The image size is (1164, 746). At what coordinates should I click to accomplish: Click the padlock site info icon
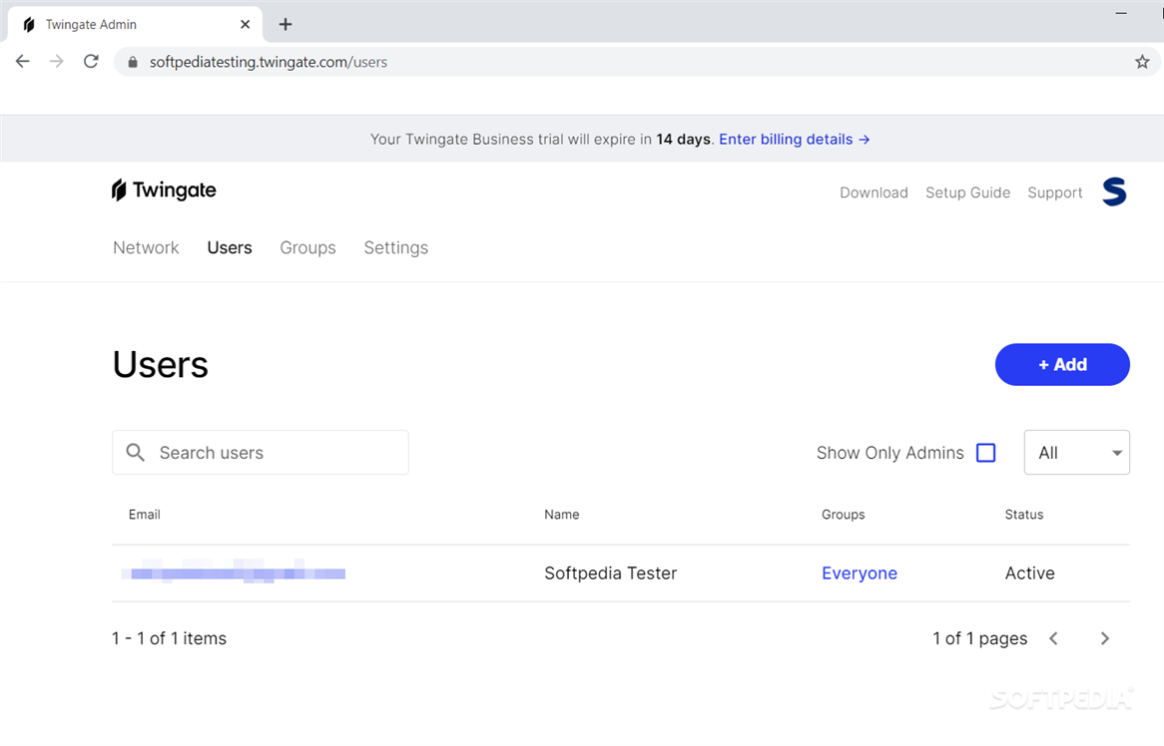[133, 62]
